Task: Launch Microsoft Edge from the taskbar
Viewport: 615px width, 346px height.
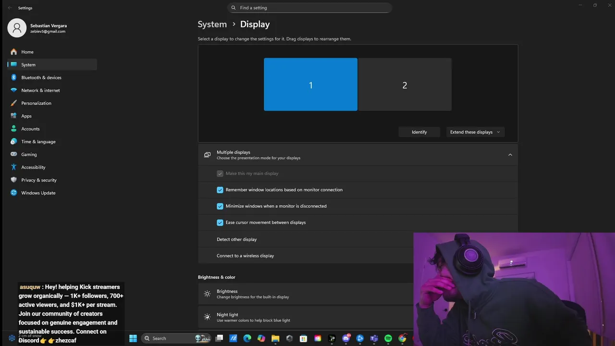Action: pyautogui.click(x=247, y=338)
